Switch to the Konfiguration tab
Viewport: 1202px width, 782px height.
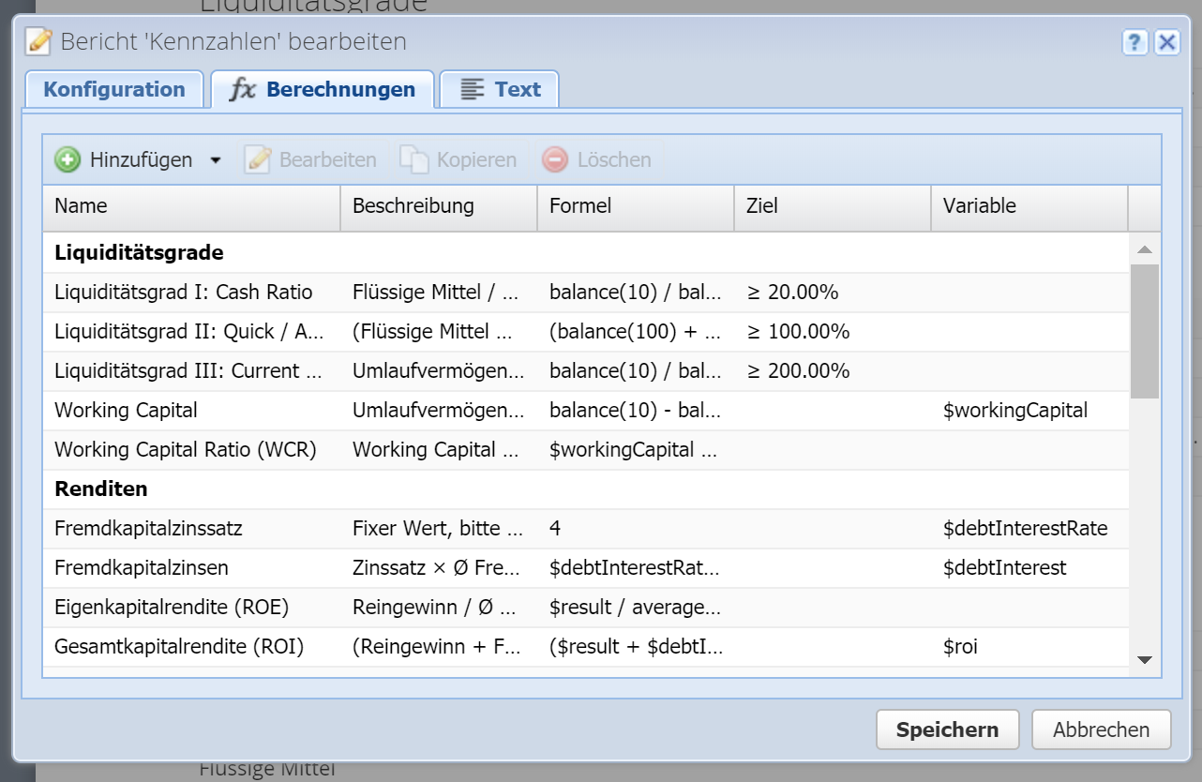point(114,90)
